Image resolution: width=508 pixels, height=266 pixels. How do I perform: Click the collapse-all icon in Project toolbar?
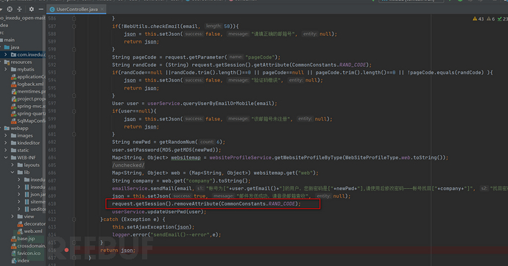tap(19, 9)
